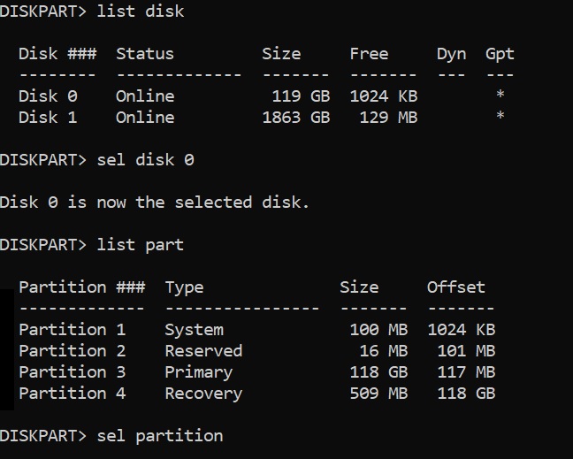Viewport: 573px width, 459px height.
Task: Click the 'sel disk 0' command line
Action: pyautogui.click(x=96, y=160)
